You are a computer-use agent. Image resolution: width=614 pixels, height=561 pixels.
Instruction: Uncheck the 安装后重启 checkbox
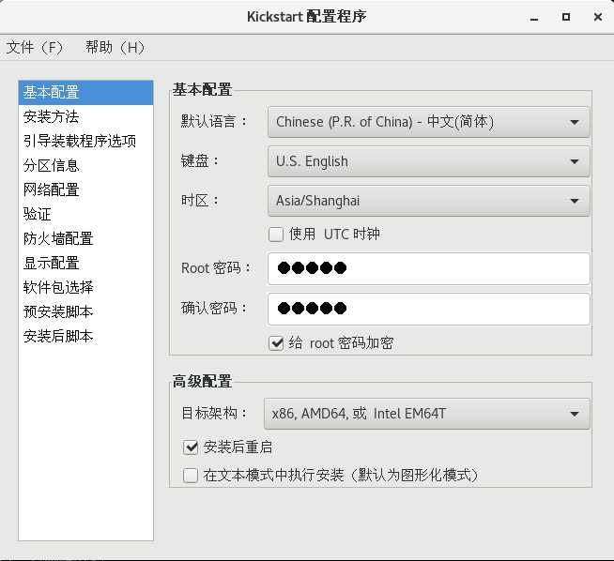[x=191, y=447]
